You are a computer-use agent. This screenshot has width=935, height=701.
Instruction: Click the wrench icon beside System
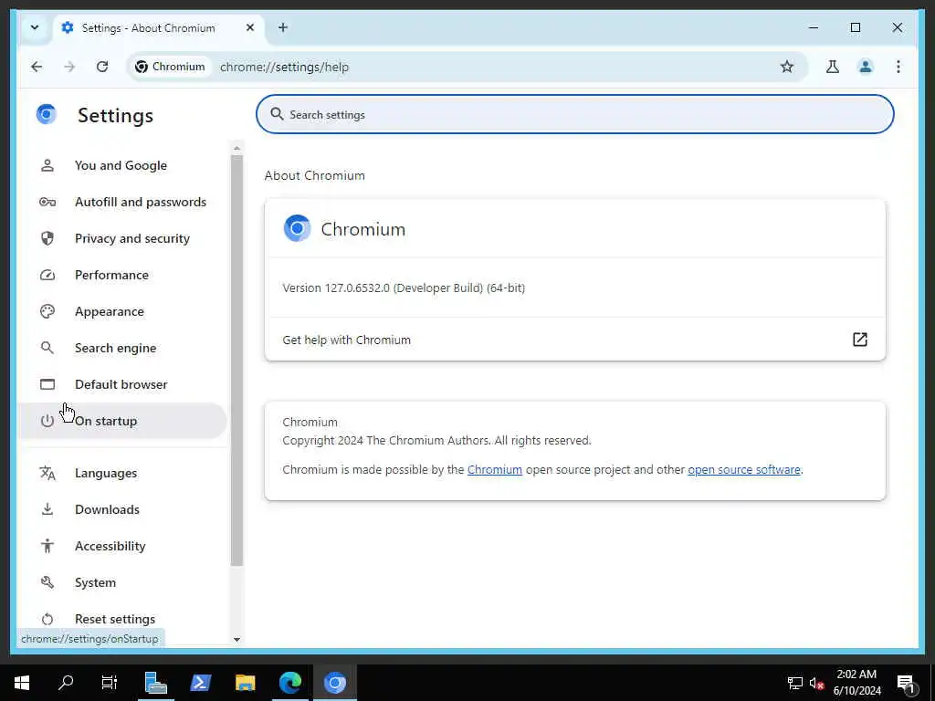coord(47,582)
